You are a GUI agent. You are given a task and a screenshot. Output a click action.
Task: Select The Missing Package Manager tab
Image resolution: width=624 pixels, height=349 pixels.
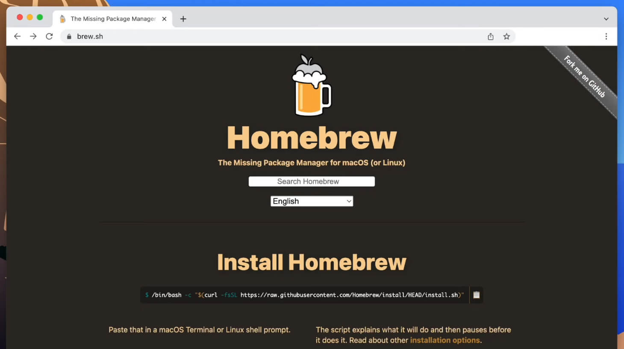pyautogui.click(x=113, y=19)
